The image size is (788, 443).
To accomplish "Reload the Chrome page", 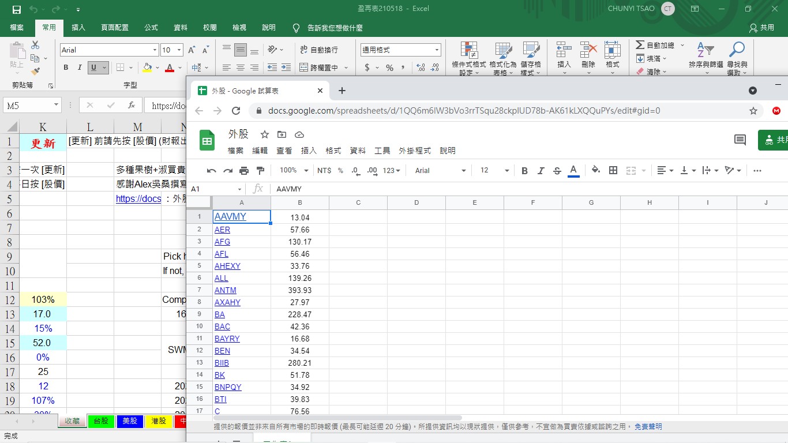I will (236, 111).
